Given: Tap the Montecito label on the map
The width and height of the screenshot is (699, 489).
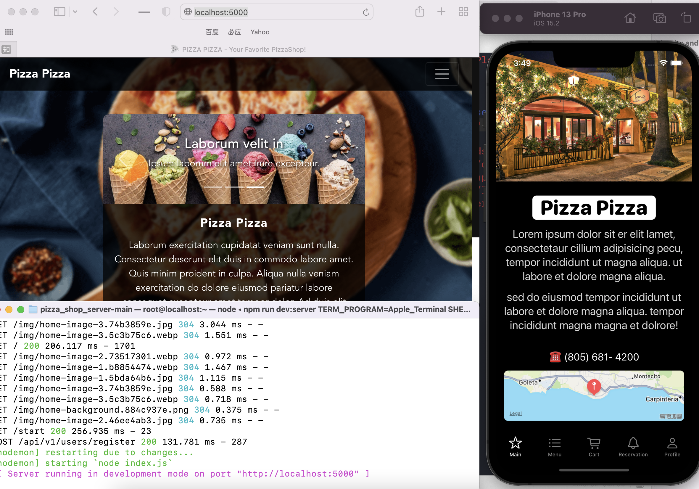Looking at the screenshot, I should 647,376.
